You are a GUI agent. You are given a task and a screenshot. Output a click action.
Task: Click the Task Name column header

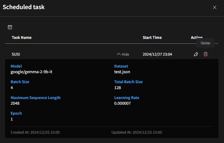click(22, 37)
